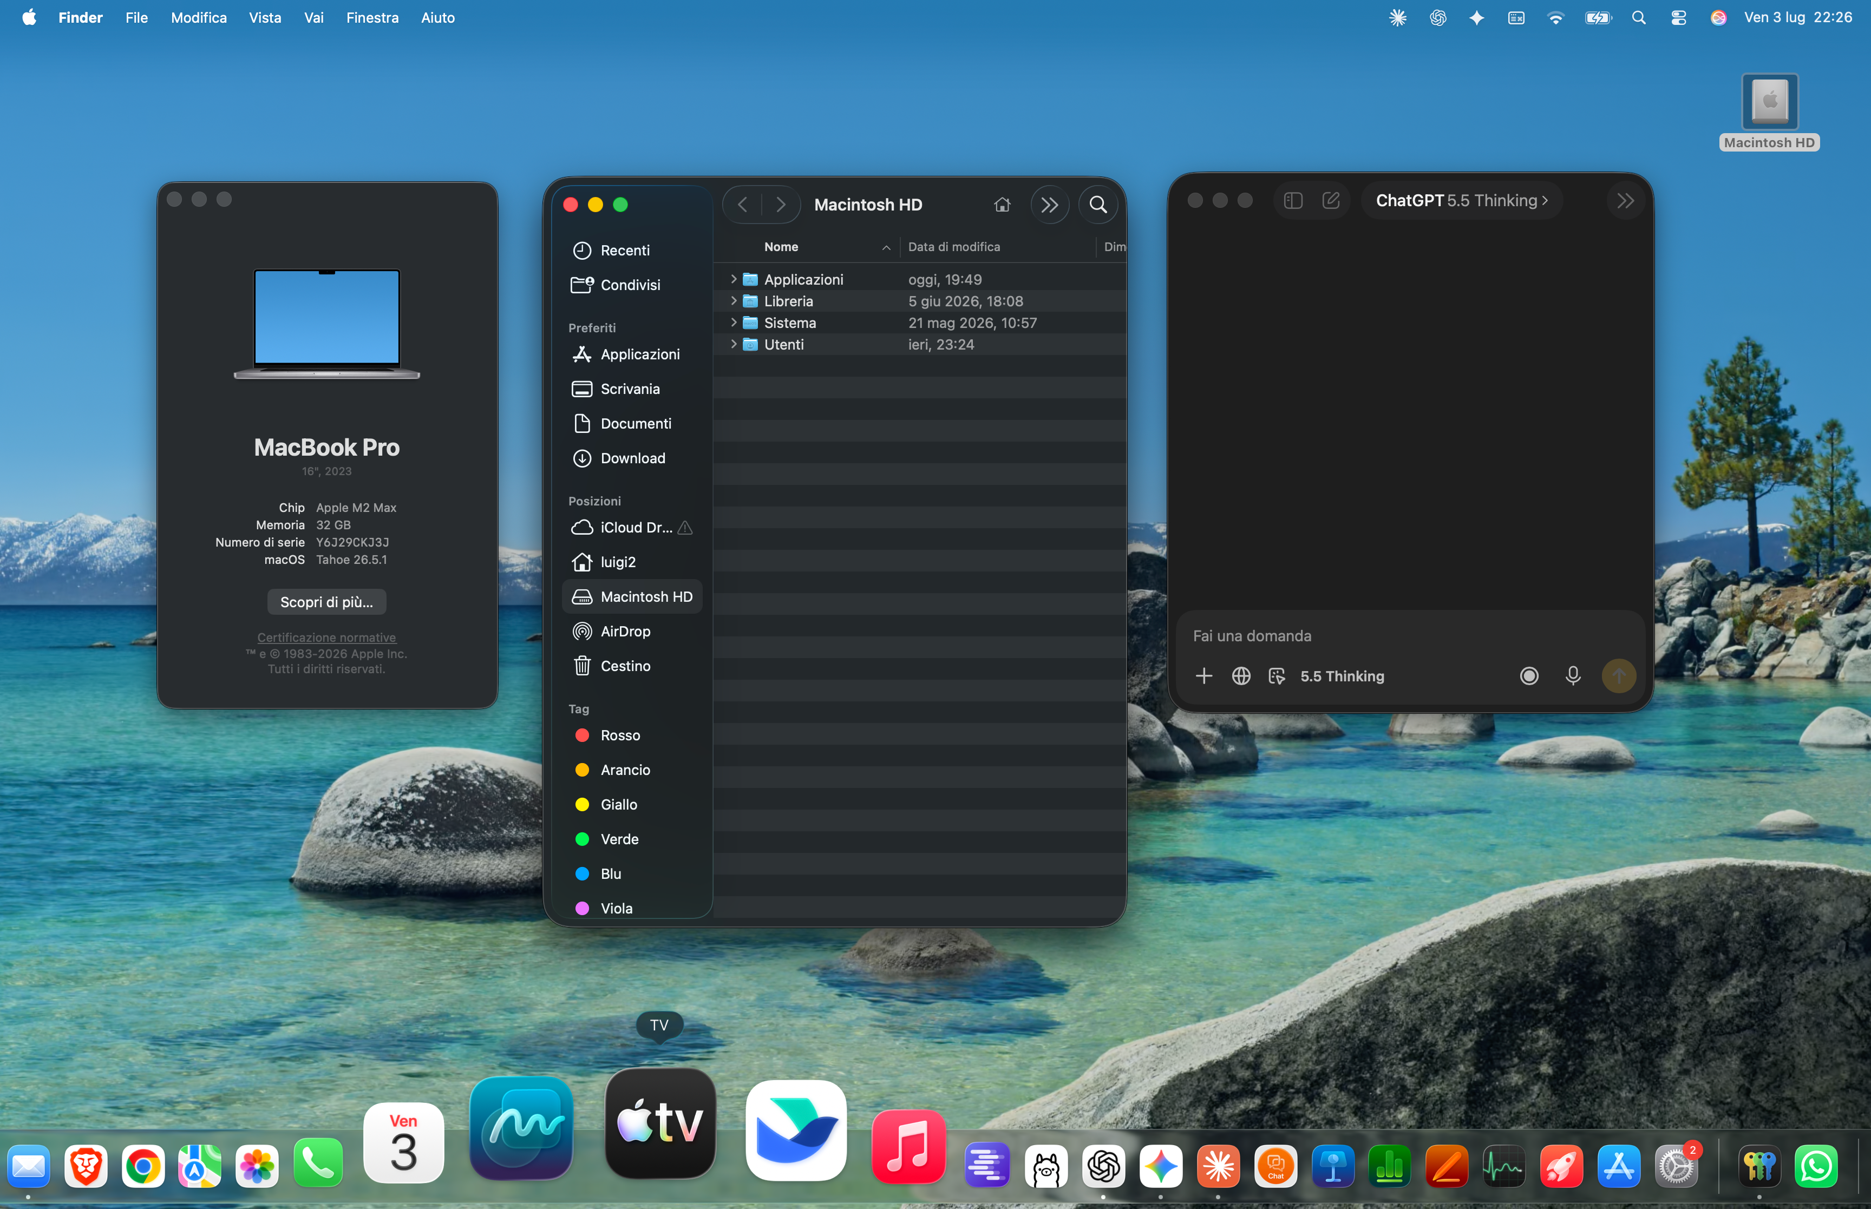Open WhatsApp in the Dock
The width and height of the screenshot is (1871, 1209).
1816,1166
